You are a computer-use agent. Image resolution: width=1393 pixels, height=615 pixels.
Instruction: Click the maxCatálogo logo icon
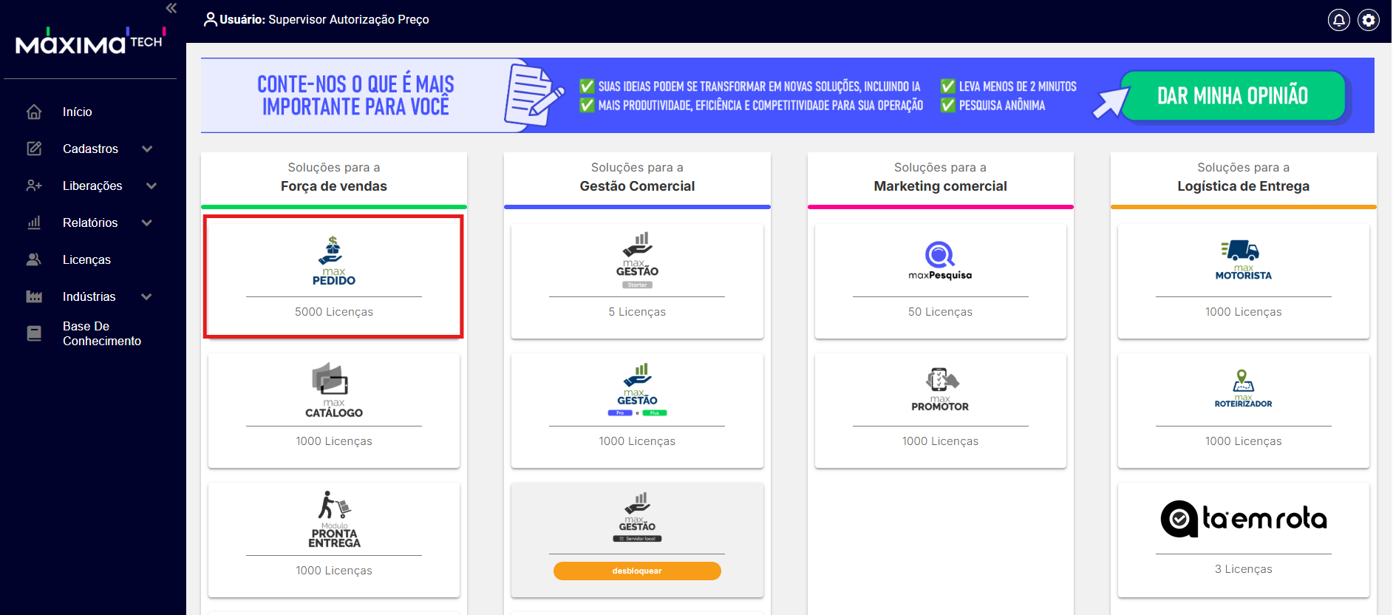(334, 390)
